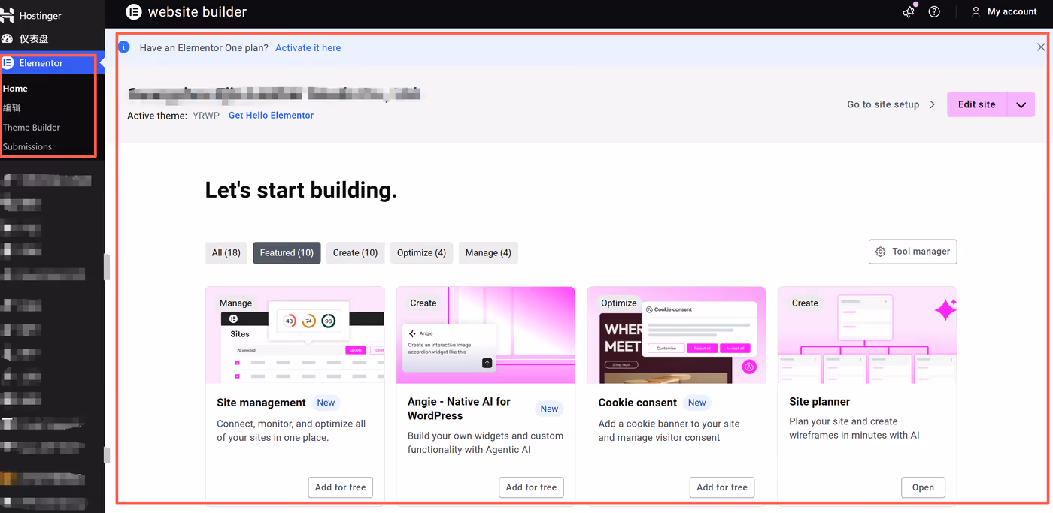Screen dimensions: 1053x513
Task: Click the Manage tag on first card
Action: pos(235,303)
